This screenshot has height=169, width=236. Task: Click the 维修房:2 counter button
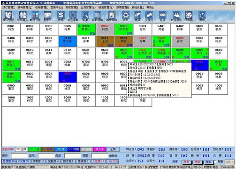click(x=83, y=161)
